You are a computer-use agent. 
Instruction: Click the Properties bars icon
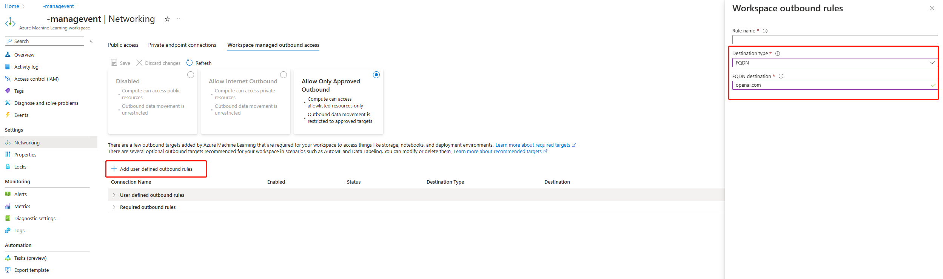8,155
